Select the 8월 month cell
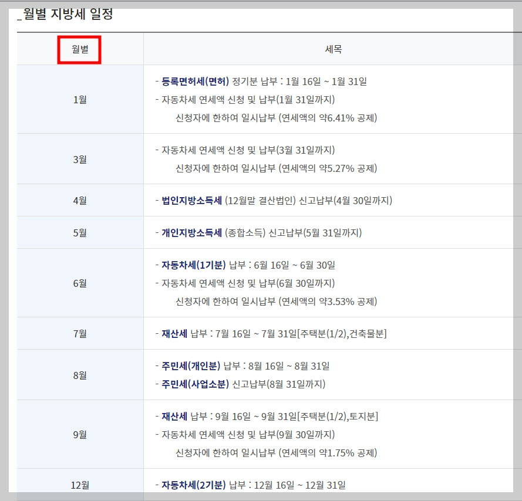 (80, 375)
